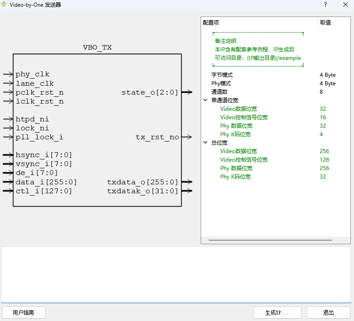354x321 pixels.
Task: Click the value 16 for Video控制信号位宽
Action: (323, 117)
